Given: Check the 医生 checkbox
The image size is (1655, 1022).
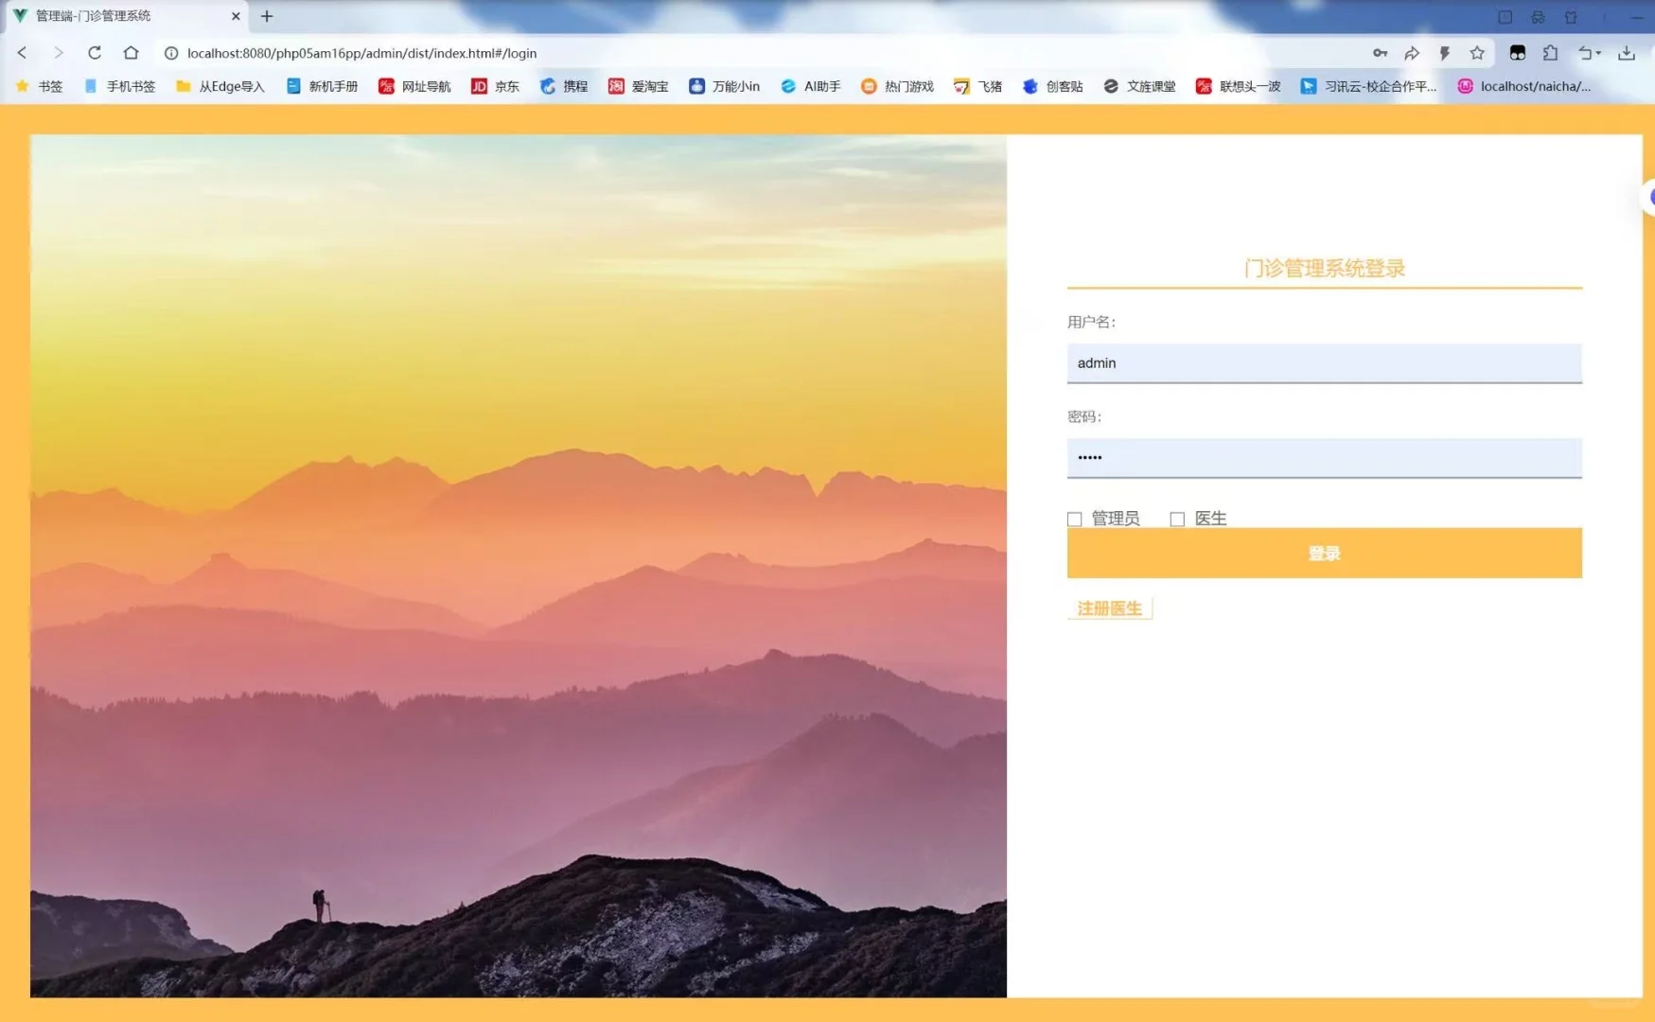Looking at the screenshot, I should click(x=1177, y=519).
